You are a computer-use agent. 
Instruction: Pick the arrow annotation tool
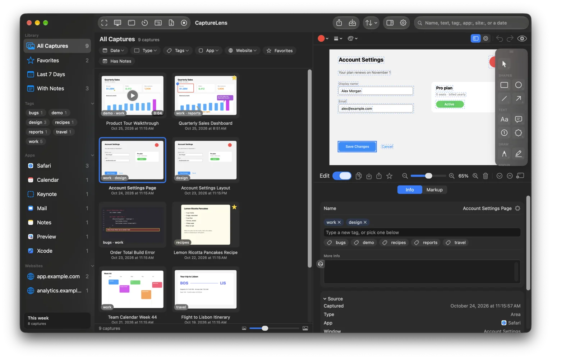(x=518, y=98)
